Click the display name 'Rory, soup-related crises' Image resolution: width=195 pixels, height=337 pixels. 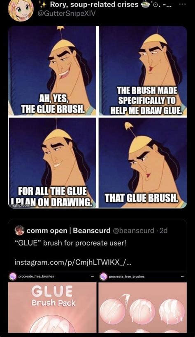(94, 4)
